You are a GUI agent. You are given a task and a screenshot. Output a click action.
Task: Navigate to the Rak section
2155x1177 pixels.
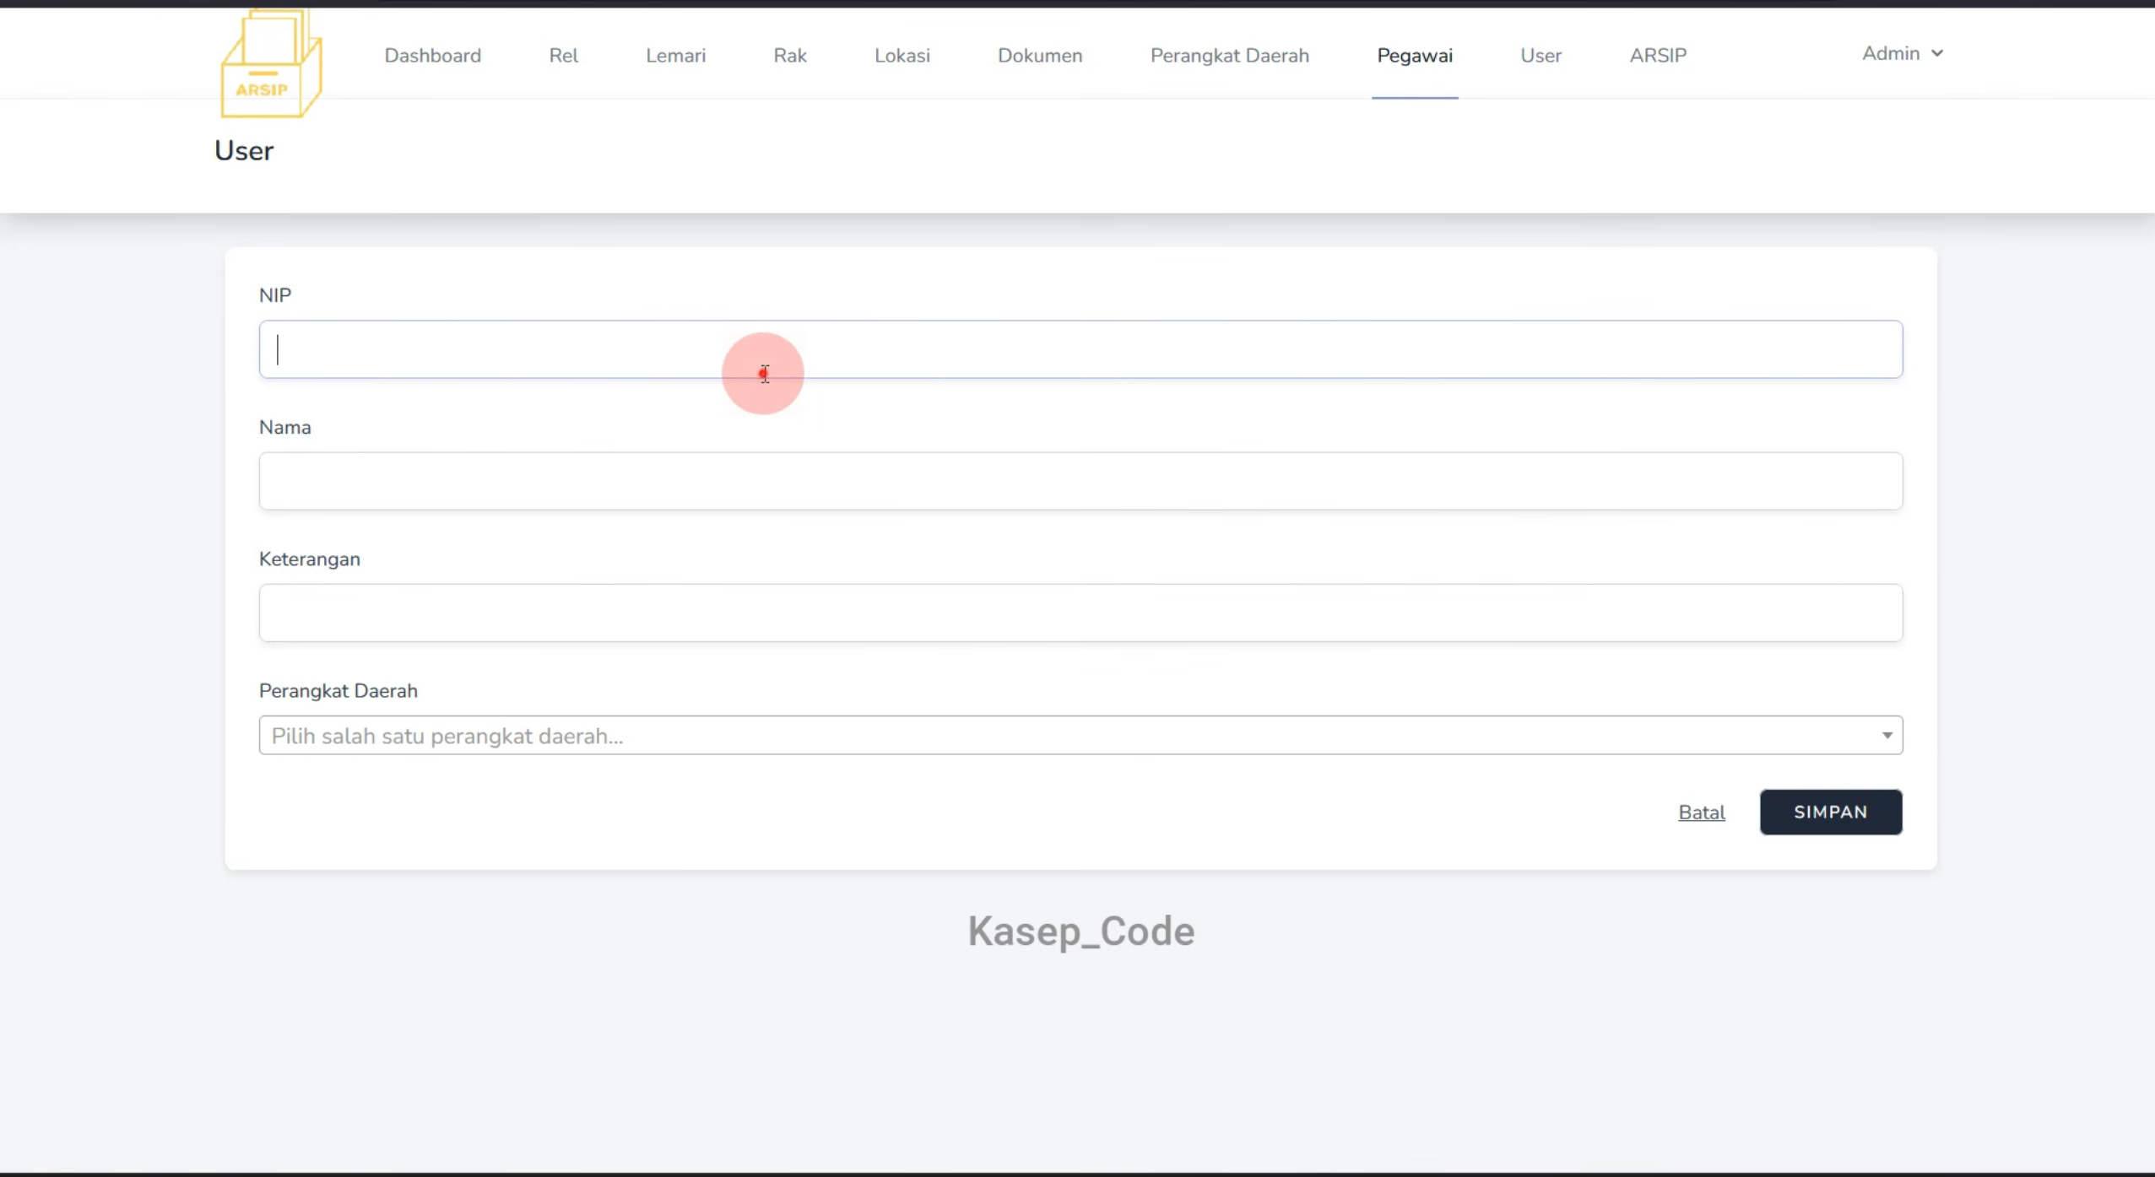coord(790,56)
